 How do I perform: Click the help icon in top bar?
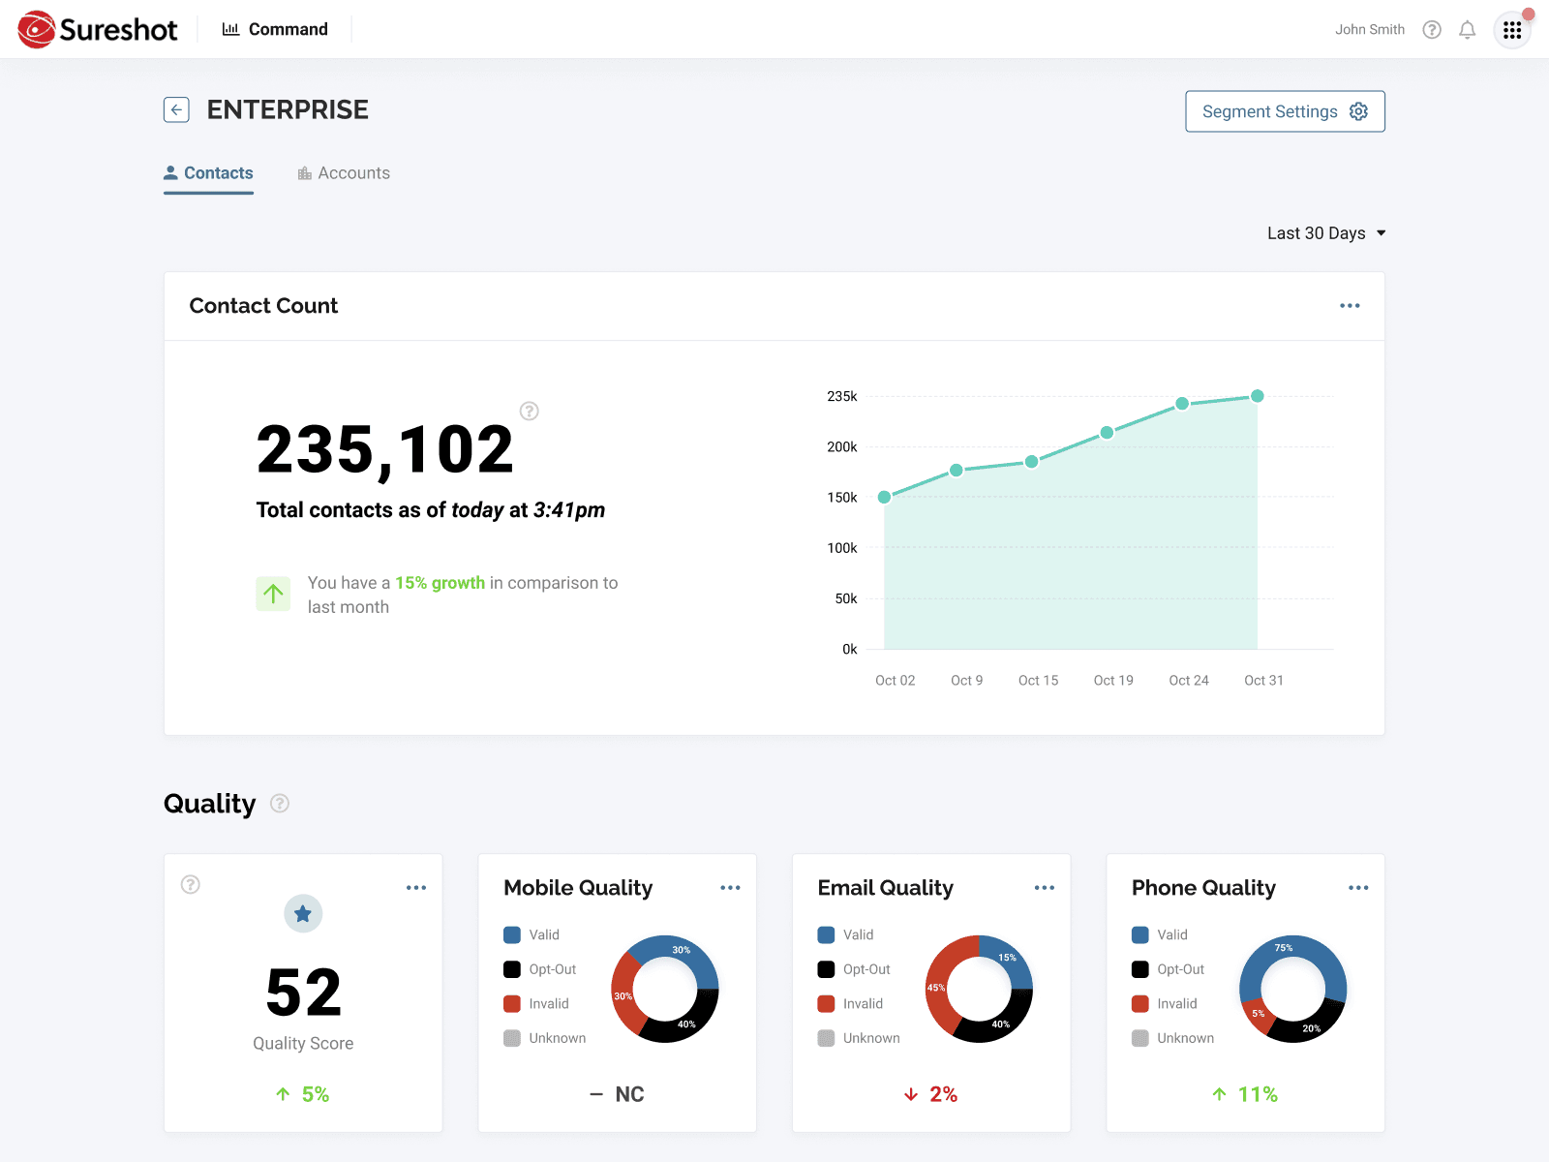click(1431, 30)
